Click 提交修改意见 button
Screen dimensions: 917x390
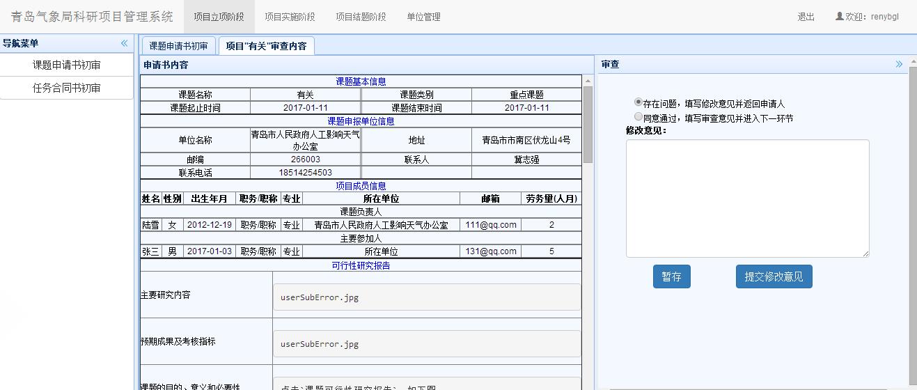coord(774,276)
